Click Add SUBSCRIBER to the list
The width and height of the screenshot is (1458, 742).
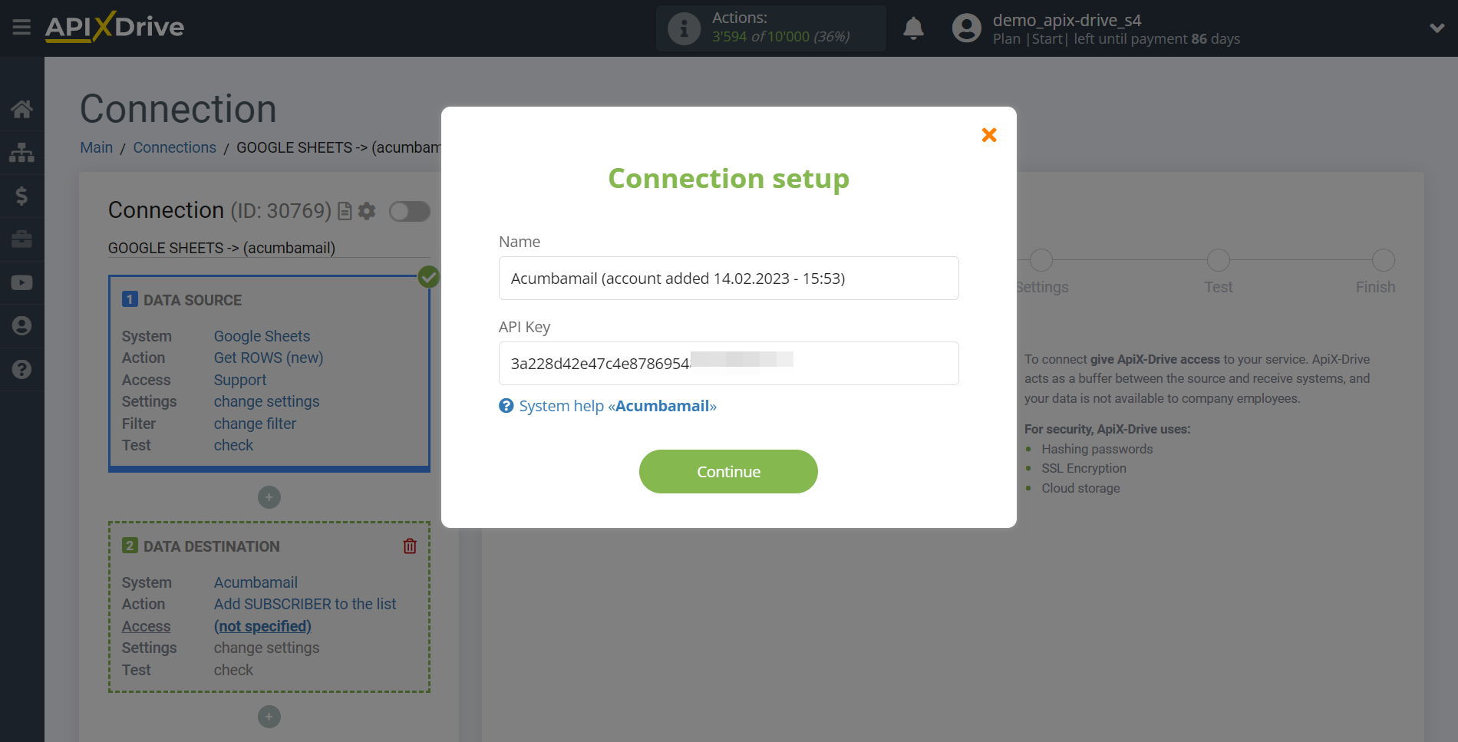305,604
